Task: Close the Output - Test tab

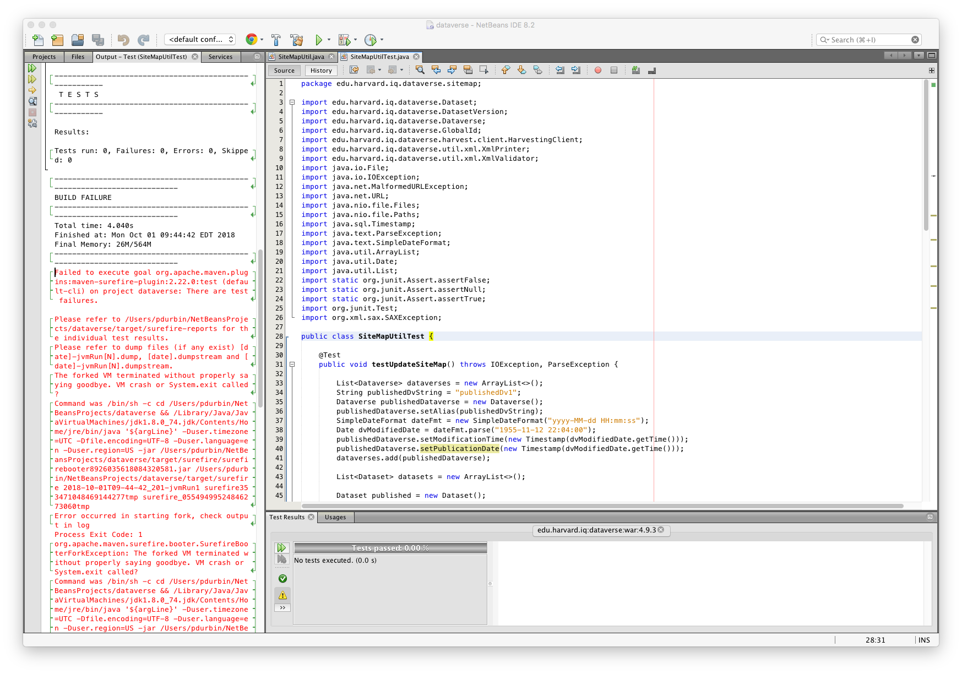Action: pyautogui.click(x=195, y=57)
